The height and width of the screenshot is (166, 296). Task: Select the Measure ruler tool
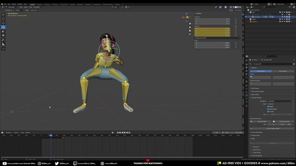click(3, 44)
